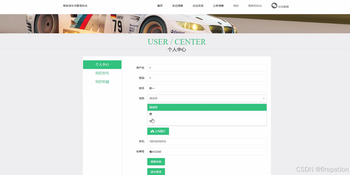Click 跳转到后台 menu link

pos(255,6)
